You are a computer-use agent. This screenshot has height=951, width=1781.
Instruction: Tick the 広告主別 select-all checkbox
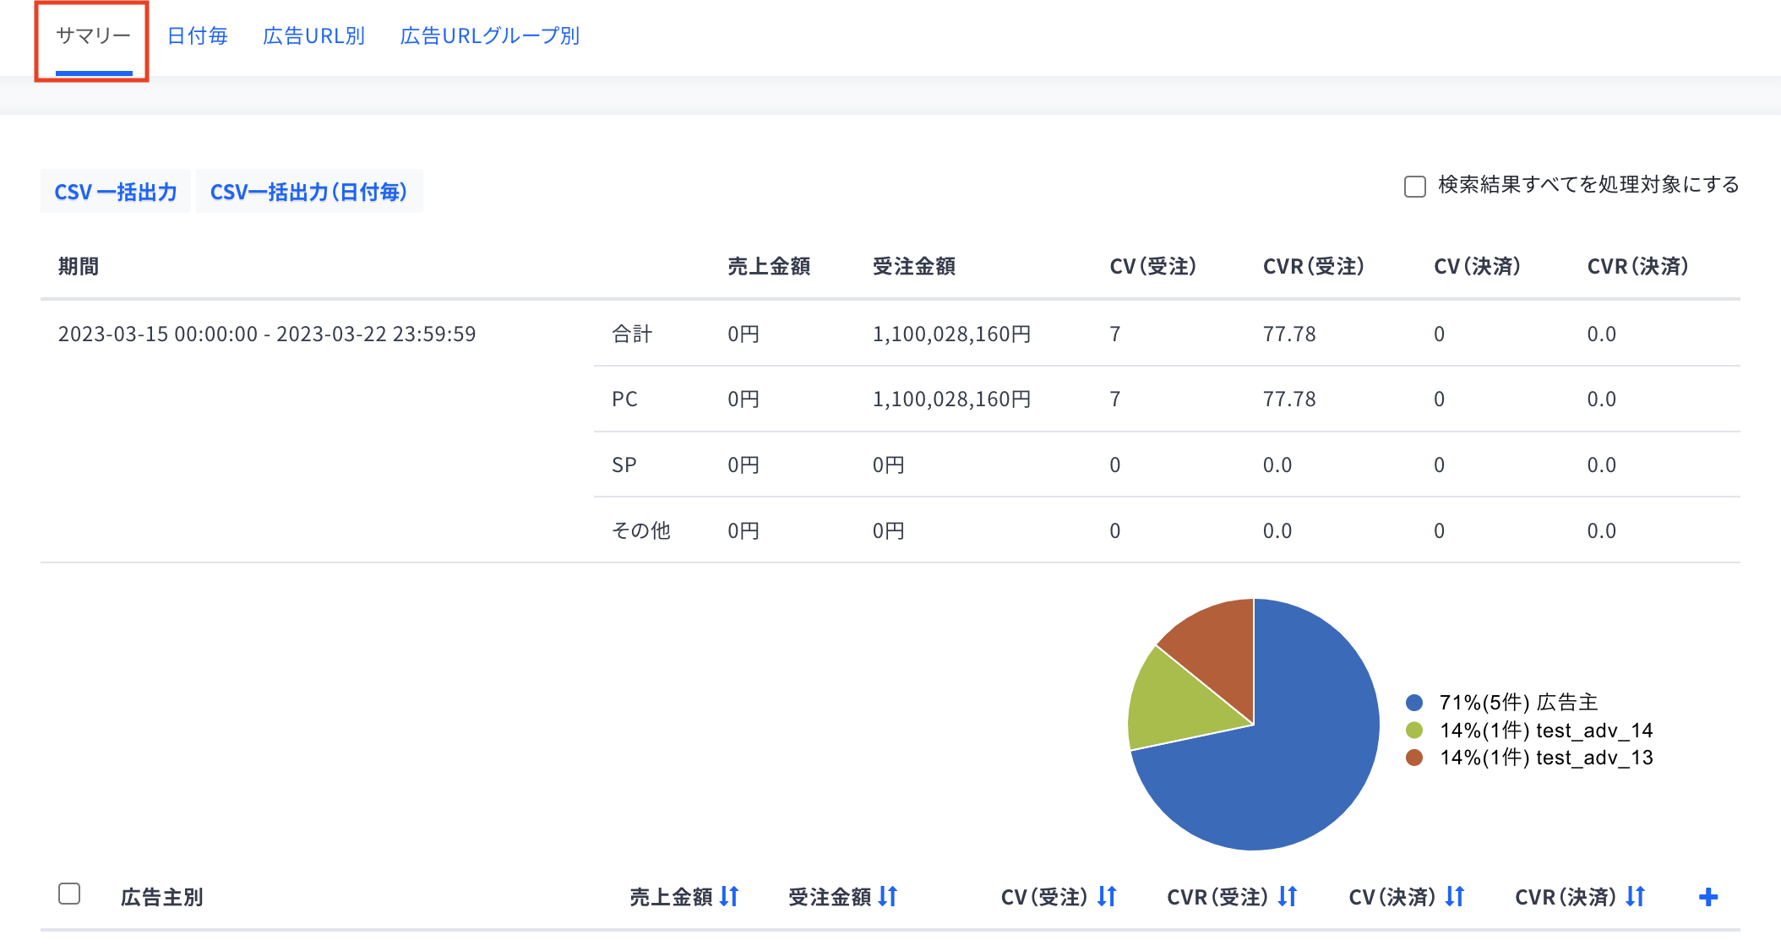(69, 894)
